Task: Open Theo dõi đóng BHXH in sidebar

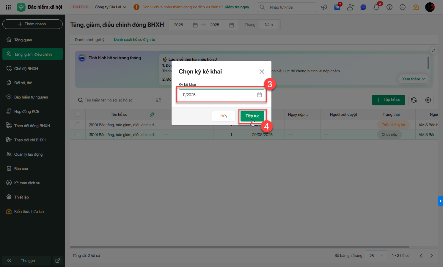Action: 32,126
